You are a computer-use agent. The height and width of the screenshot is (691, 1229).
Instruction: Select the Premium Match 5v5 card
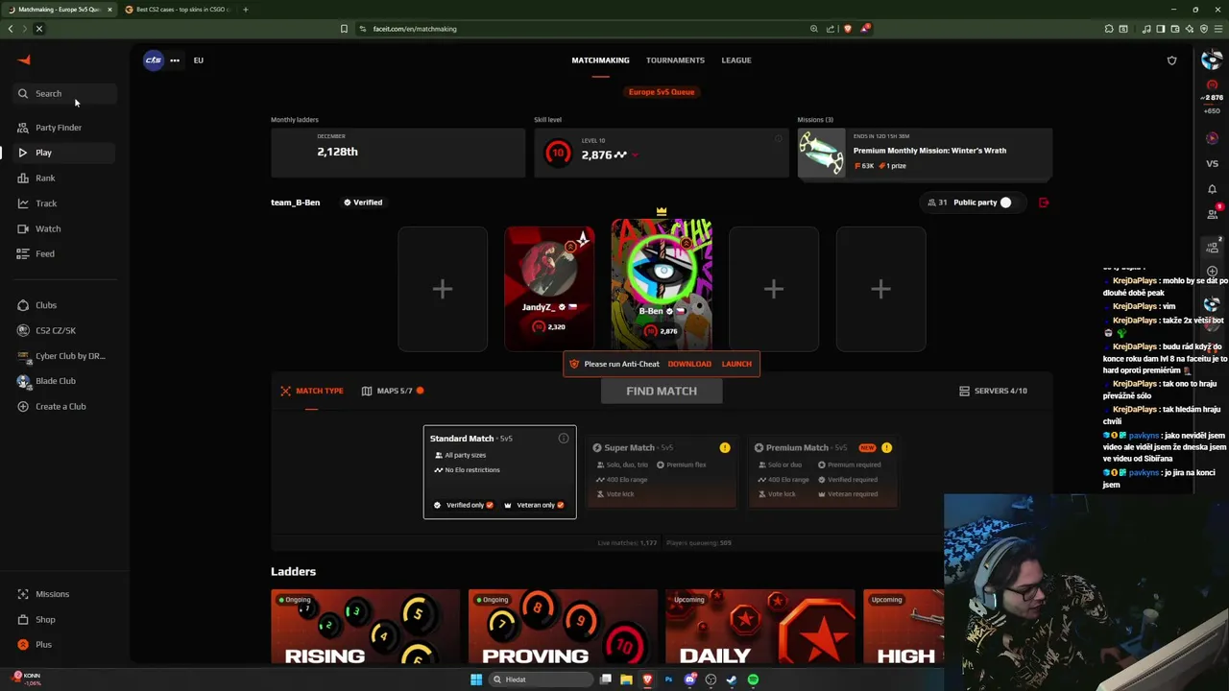822,471
